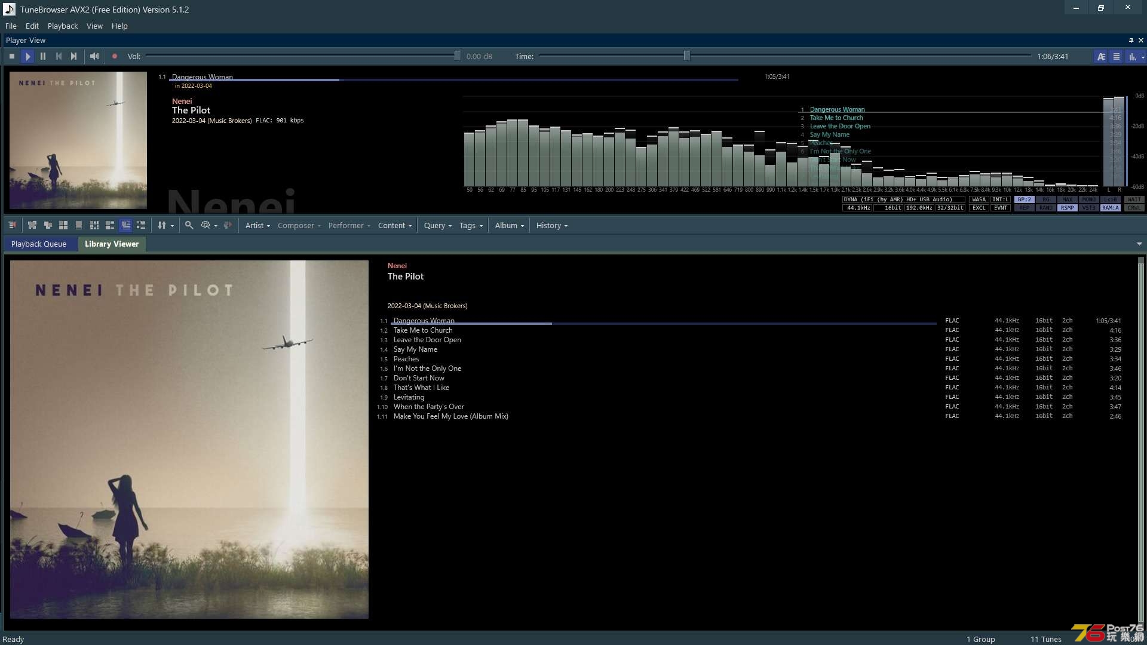
Task: Open dropdown arrow beside spectrum icon
Action: coord(1143,57)
